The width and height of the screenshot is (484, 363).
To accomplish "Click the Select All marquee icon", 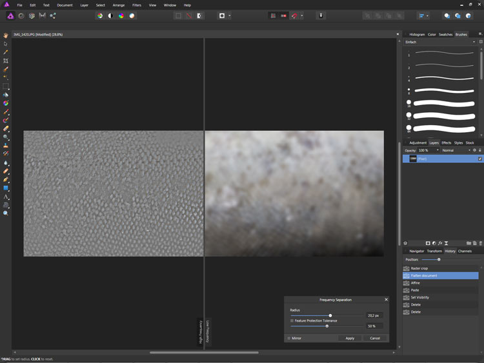I will pyautogui.click(x=178, y=15).
